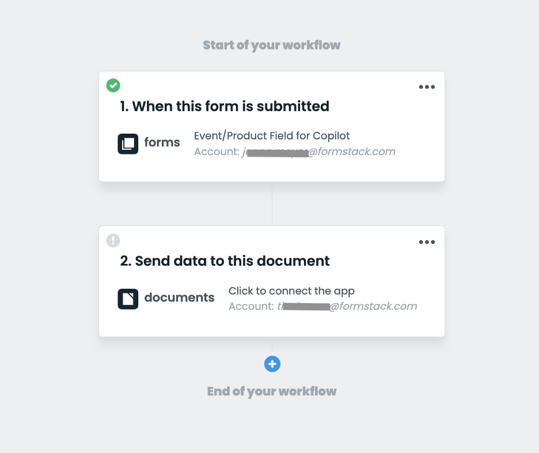Click the gray exclamation warning icon
This screenshot has height=453, width=539.
(x=113, y=240)
